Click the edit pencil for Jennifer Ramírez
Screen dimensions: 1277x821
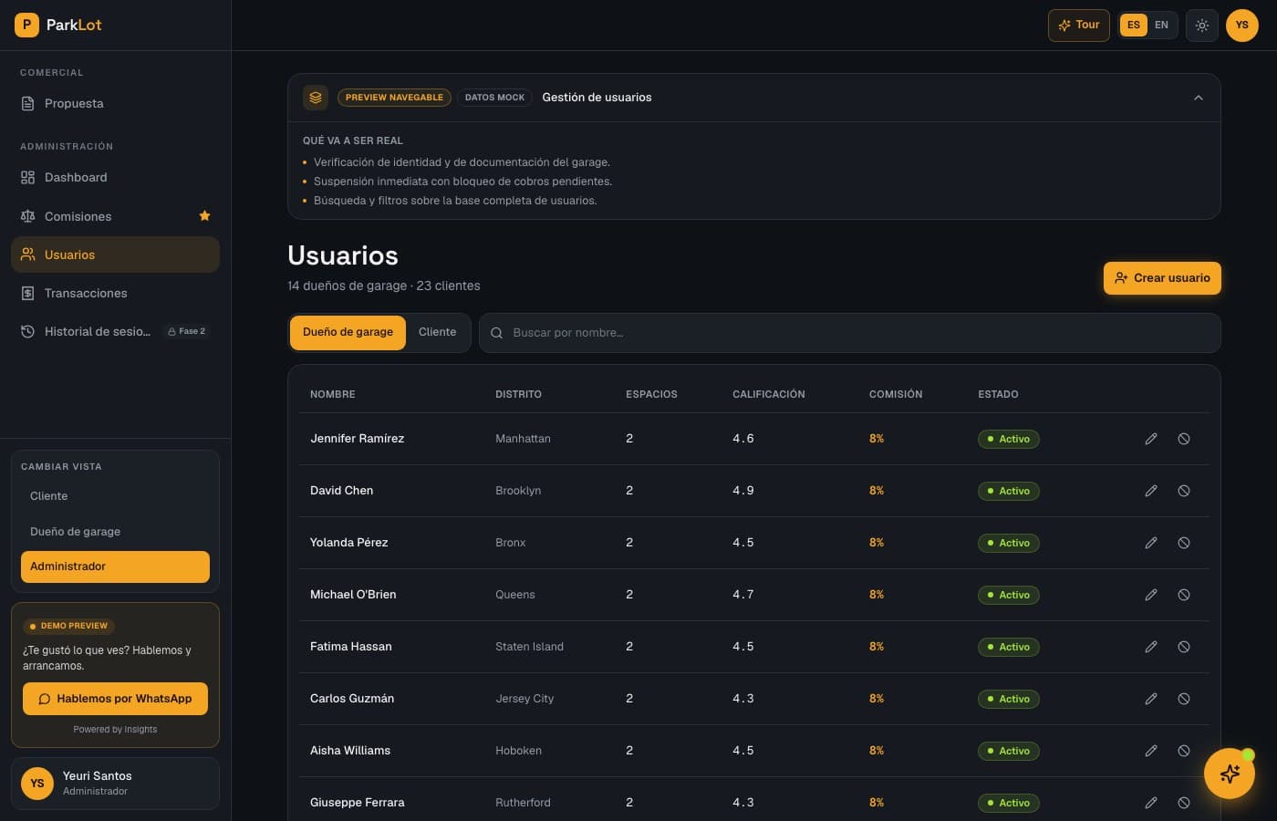tap(1151, 439)
